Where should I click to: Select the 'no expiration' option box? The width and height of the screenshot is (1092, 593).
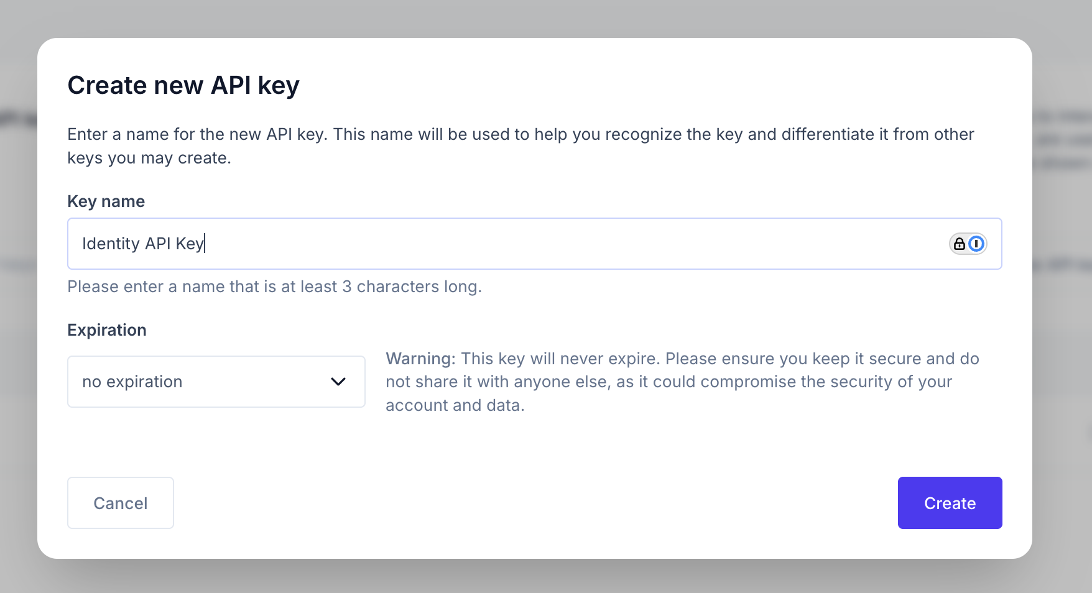216,382
